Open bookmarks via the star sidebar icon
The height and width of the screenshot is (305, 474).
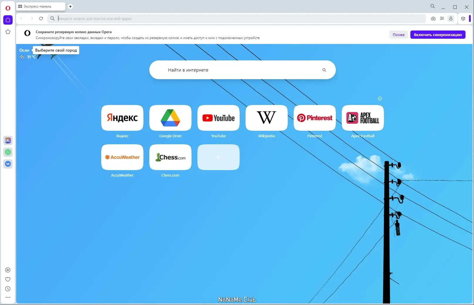click(x=8, y=32)
